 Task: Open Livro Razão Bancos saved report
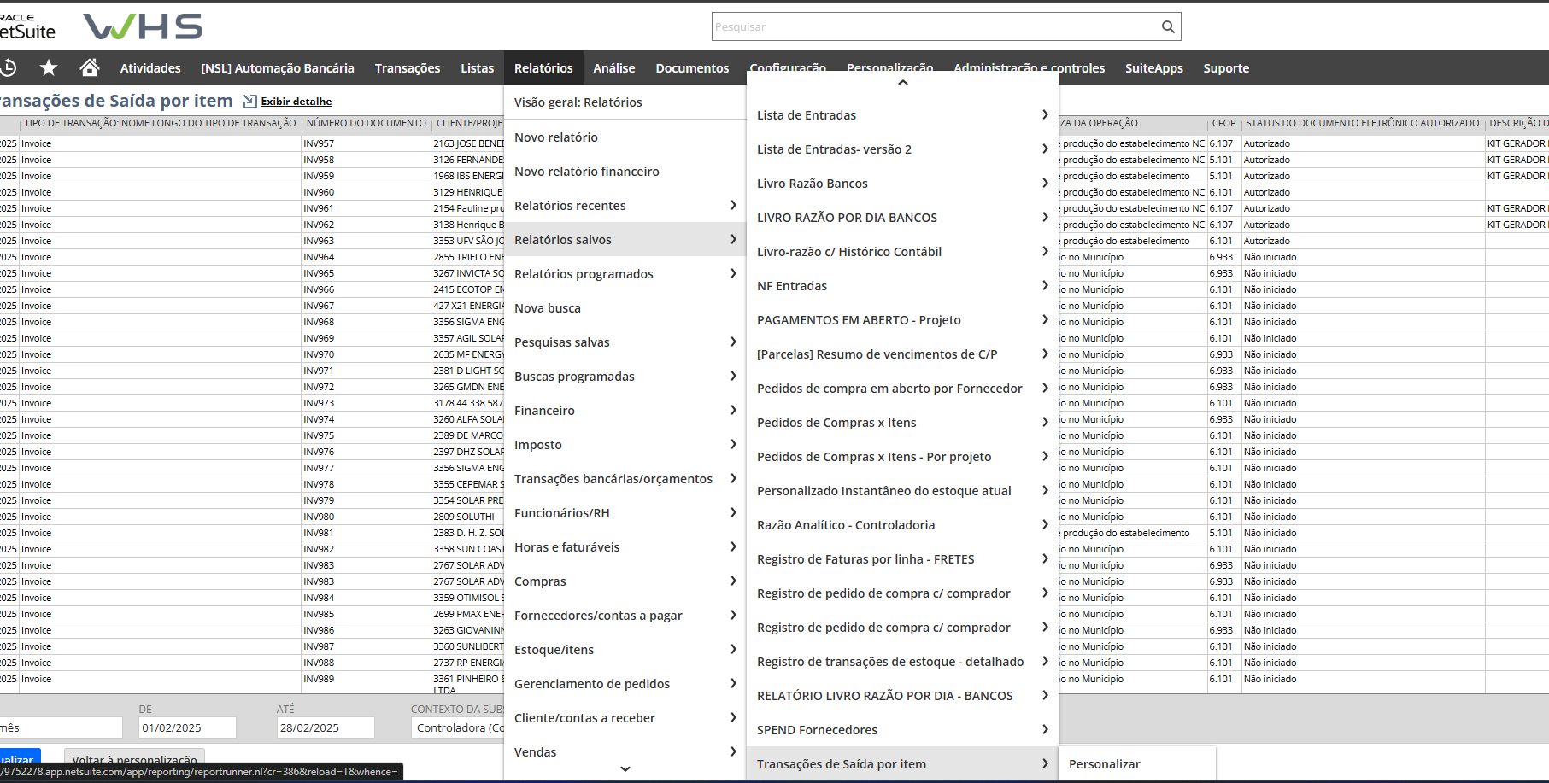point(812,184)
